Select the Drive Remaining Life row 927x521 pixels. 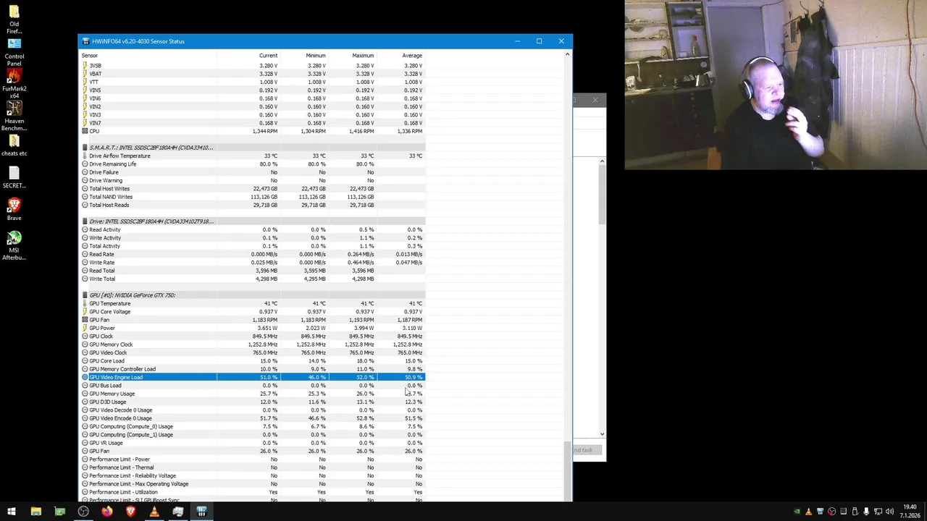pyautogui.click(x=253, y=164)
